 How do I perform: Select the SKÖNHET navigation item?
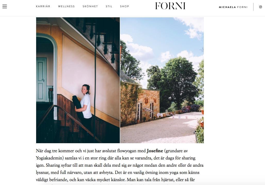90,6
